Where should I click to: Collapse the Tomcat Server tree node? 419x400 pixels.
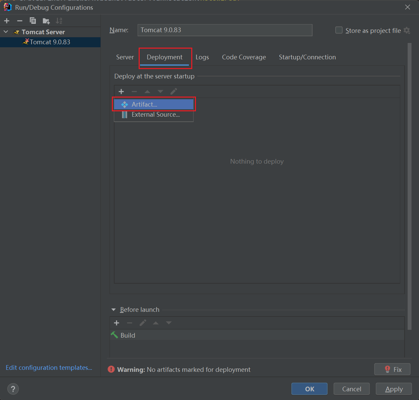pos(6,32)
